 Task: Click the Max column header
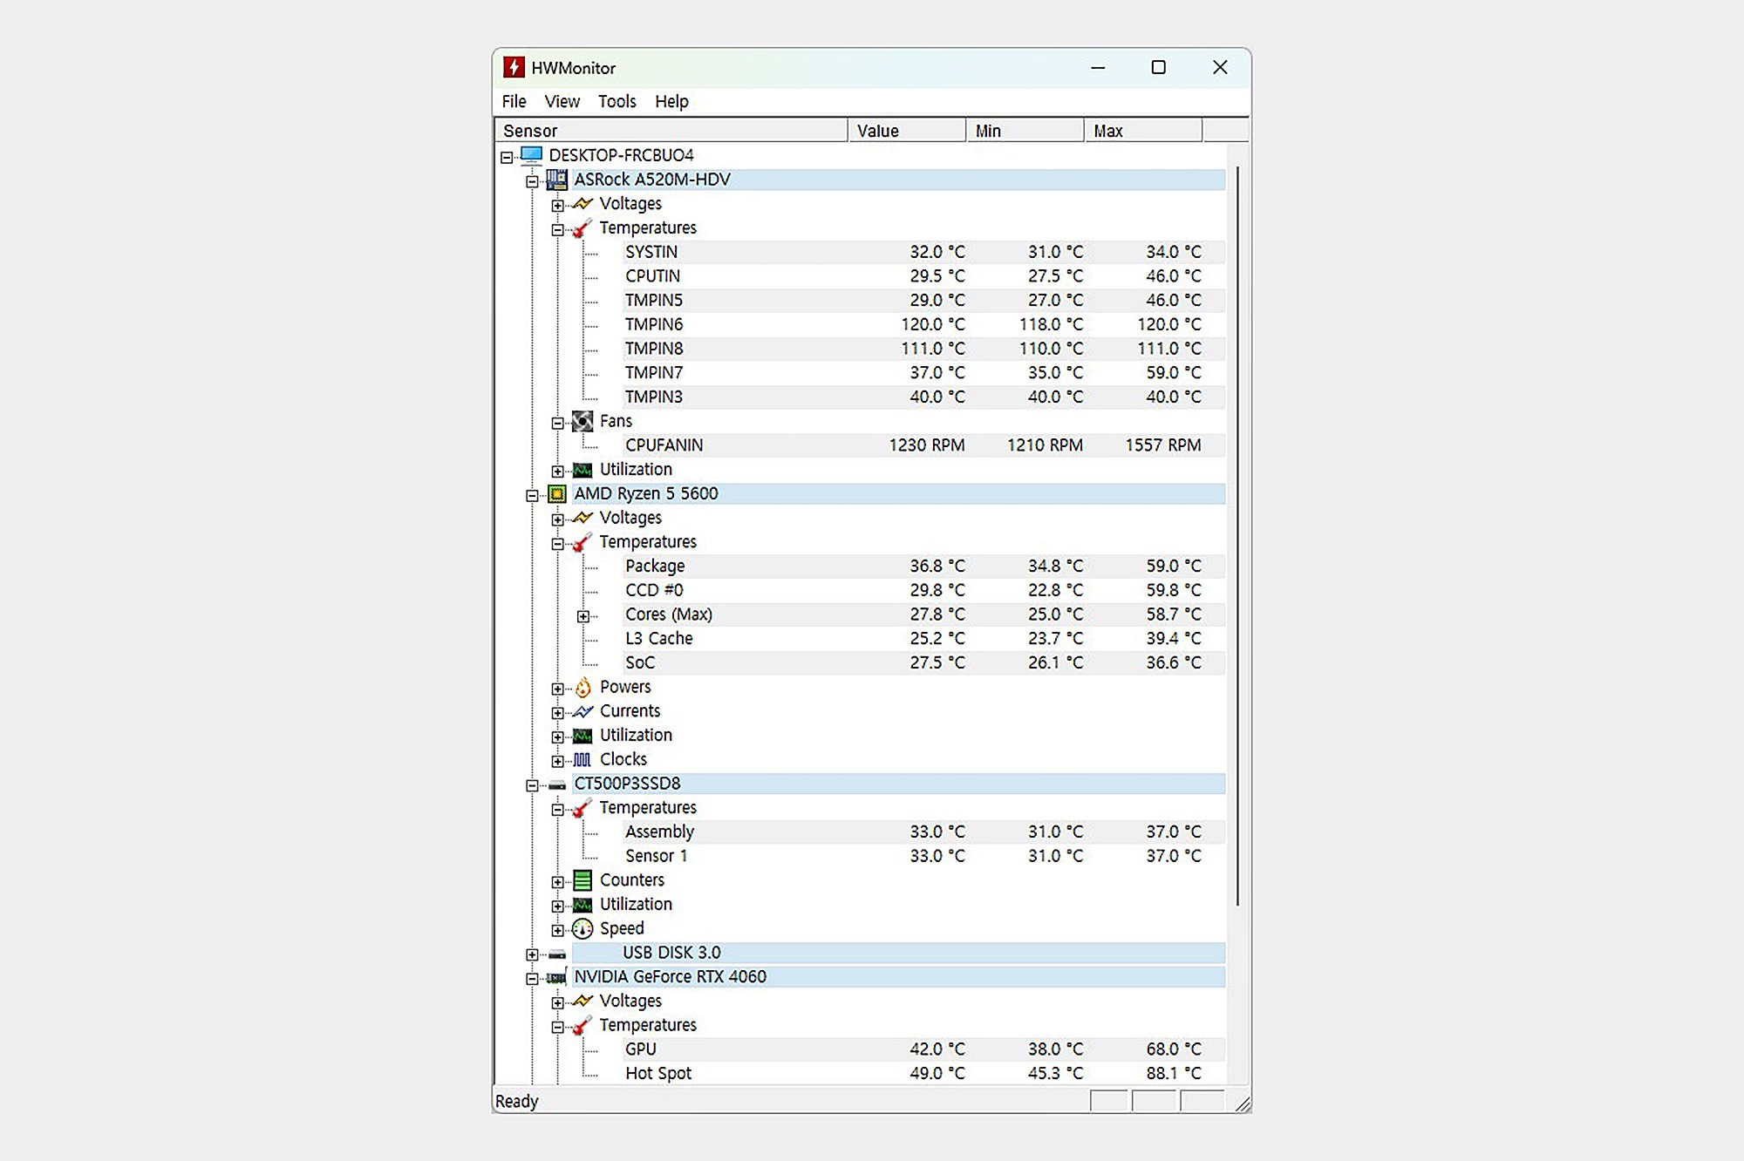[1142, 131]
